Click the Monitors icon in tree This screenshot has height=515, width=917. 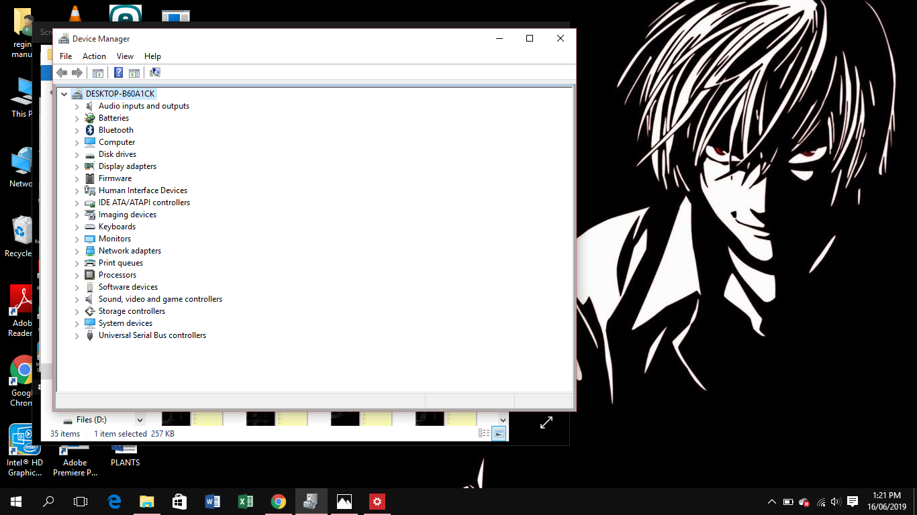click(x=90, y=239)
